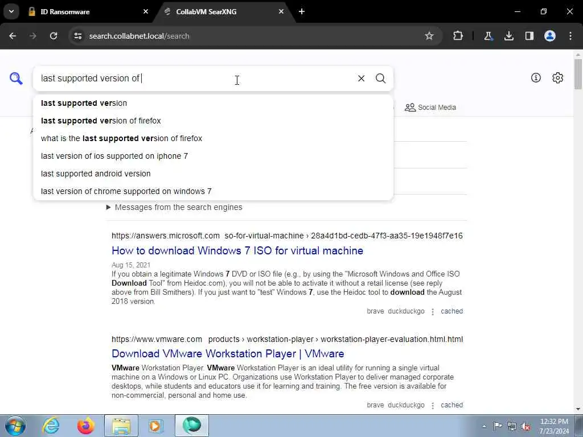Pick 'last version of ios supported on iphone 7'
The image size is (583, 437).
click(214, 156)
